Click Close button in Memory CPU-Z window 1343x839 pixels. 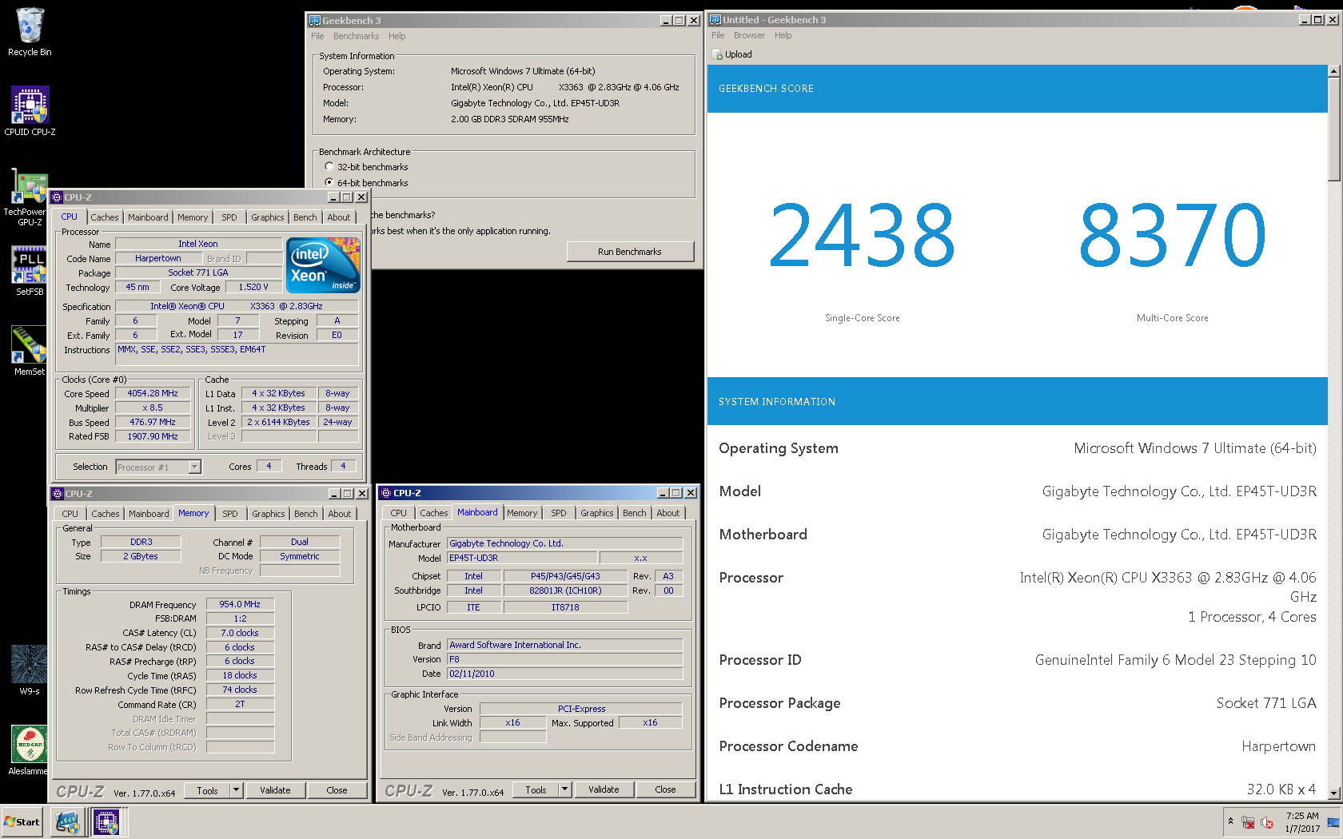pos(337,790)
